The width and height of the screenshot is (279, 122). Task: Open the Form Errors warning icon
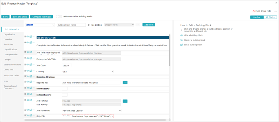(254, 11)
